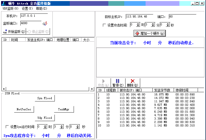Adjust the attack time hours spinner

tap(138, 25)
